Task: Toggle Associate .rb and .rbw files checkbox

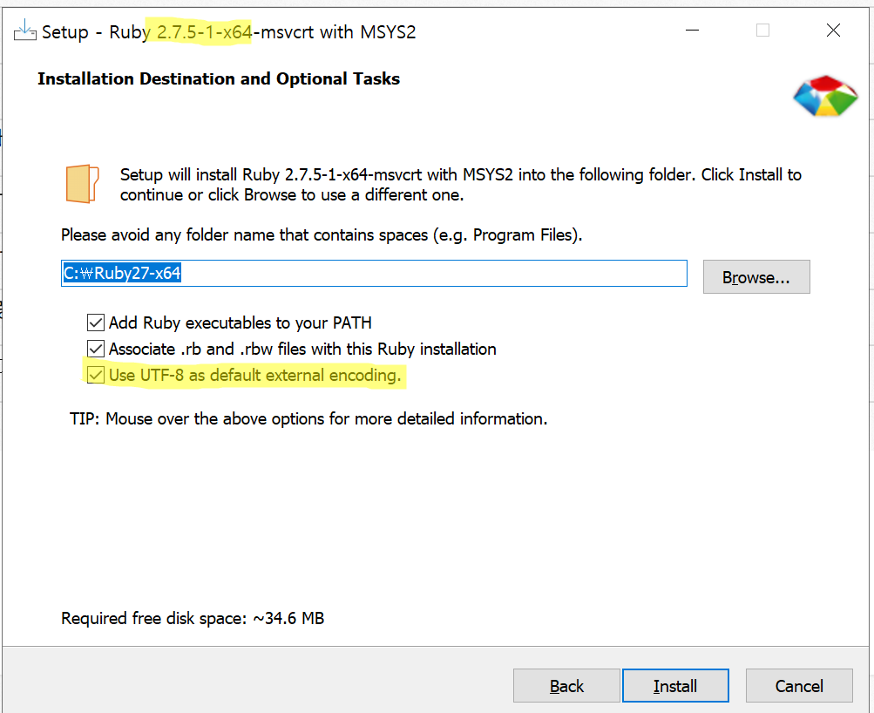Action: tap(96, 350)
